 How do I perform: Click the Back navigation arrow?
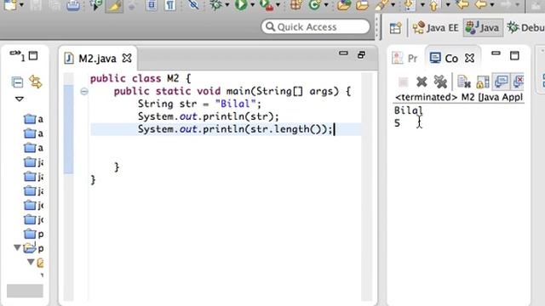(481, 5)
